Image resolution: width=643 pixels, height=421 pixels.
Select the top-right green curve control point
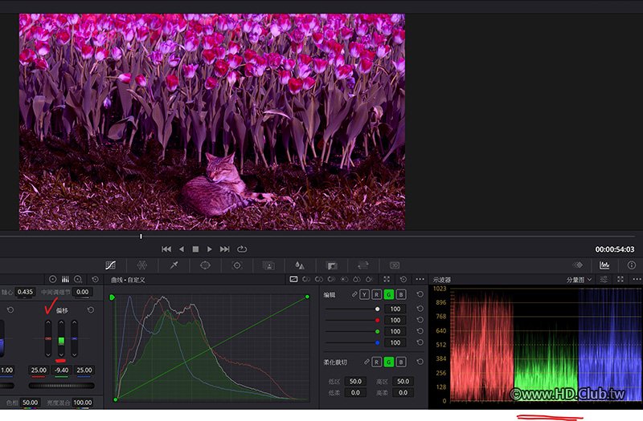308,298
